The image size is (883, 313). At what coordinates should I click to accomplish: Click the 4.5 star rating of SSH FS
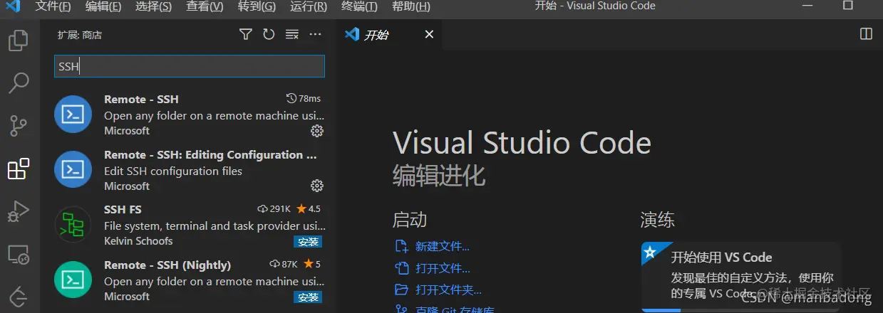tap(309, 209)
